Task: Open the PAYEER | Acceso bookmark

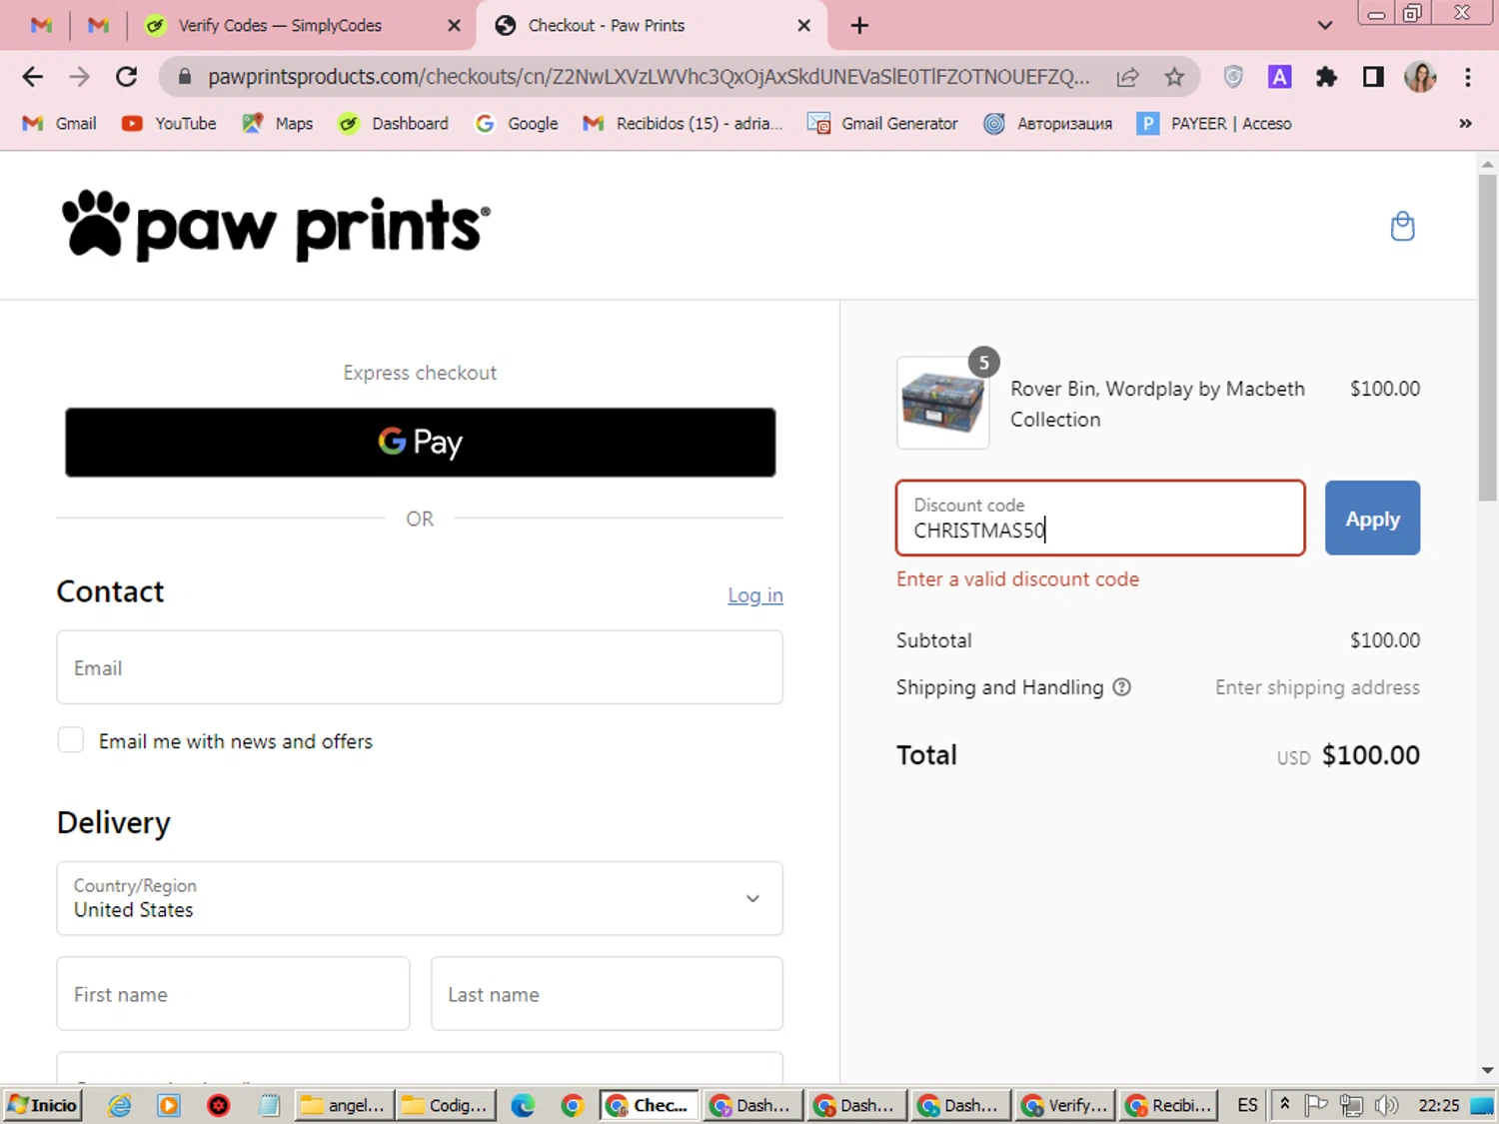Action: coord(1214,123)
